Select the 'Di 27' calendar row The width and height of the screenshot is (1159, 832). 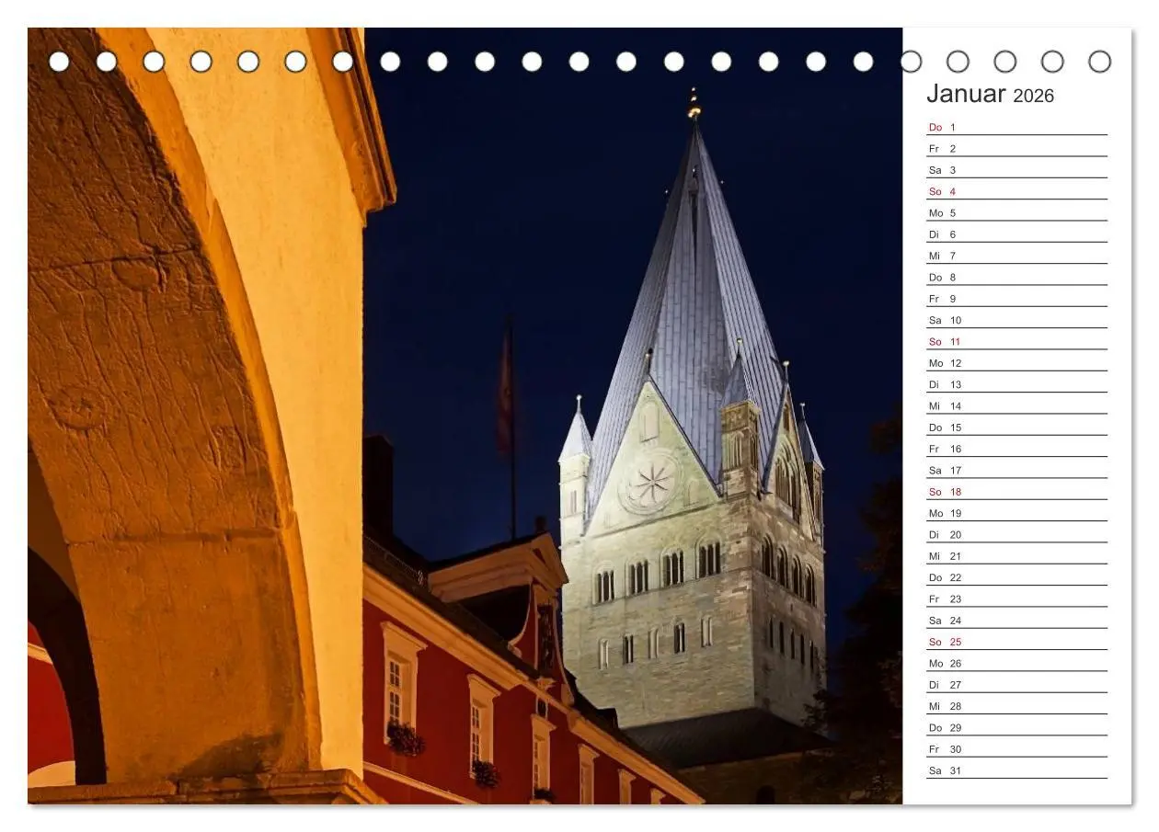tap(1016, 685)
